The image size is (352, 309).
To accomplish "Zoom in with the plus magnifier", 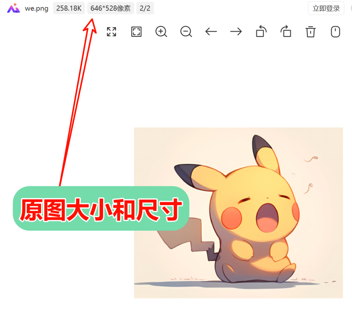I will pos(161,32).
